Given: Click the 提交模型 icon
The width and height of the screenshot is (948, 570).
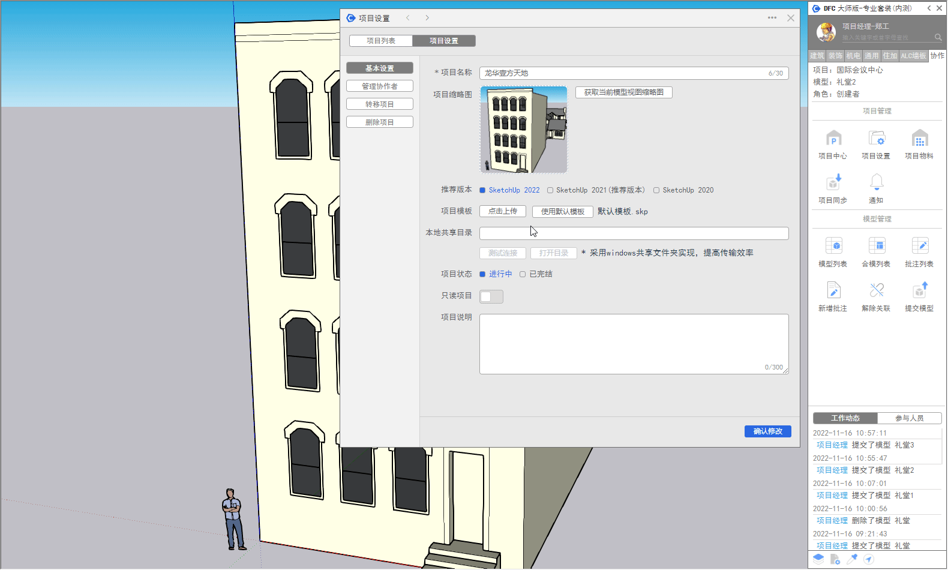Looking at the screenshot, I should point(919,291).
